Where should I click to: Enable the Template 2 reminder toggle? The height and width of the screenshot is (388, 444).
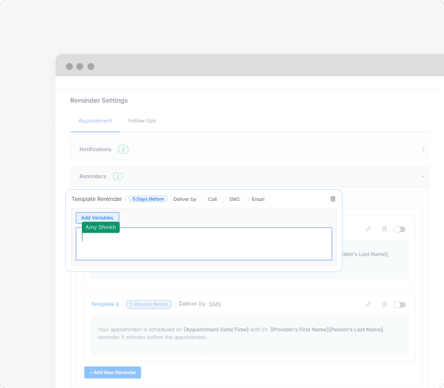(400, 304)
